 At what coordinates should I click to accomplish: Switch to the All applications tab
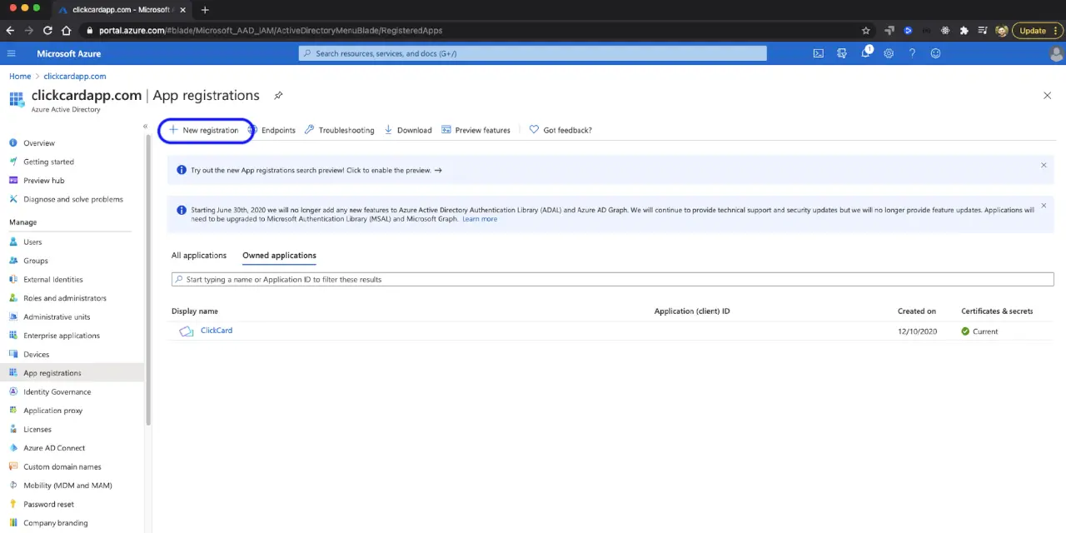click(x=199, y=255)
